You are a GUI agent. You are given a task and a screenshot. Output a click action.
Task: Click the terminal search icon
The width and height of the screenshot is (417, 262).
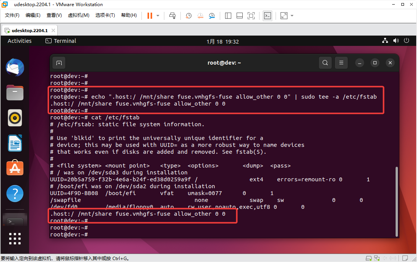(325, 63)
